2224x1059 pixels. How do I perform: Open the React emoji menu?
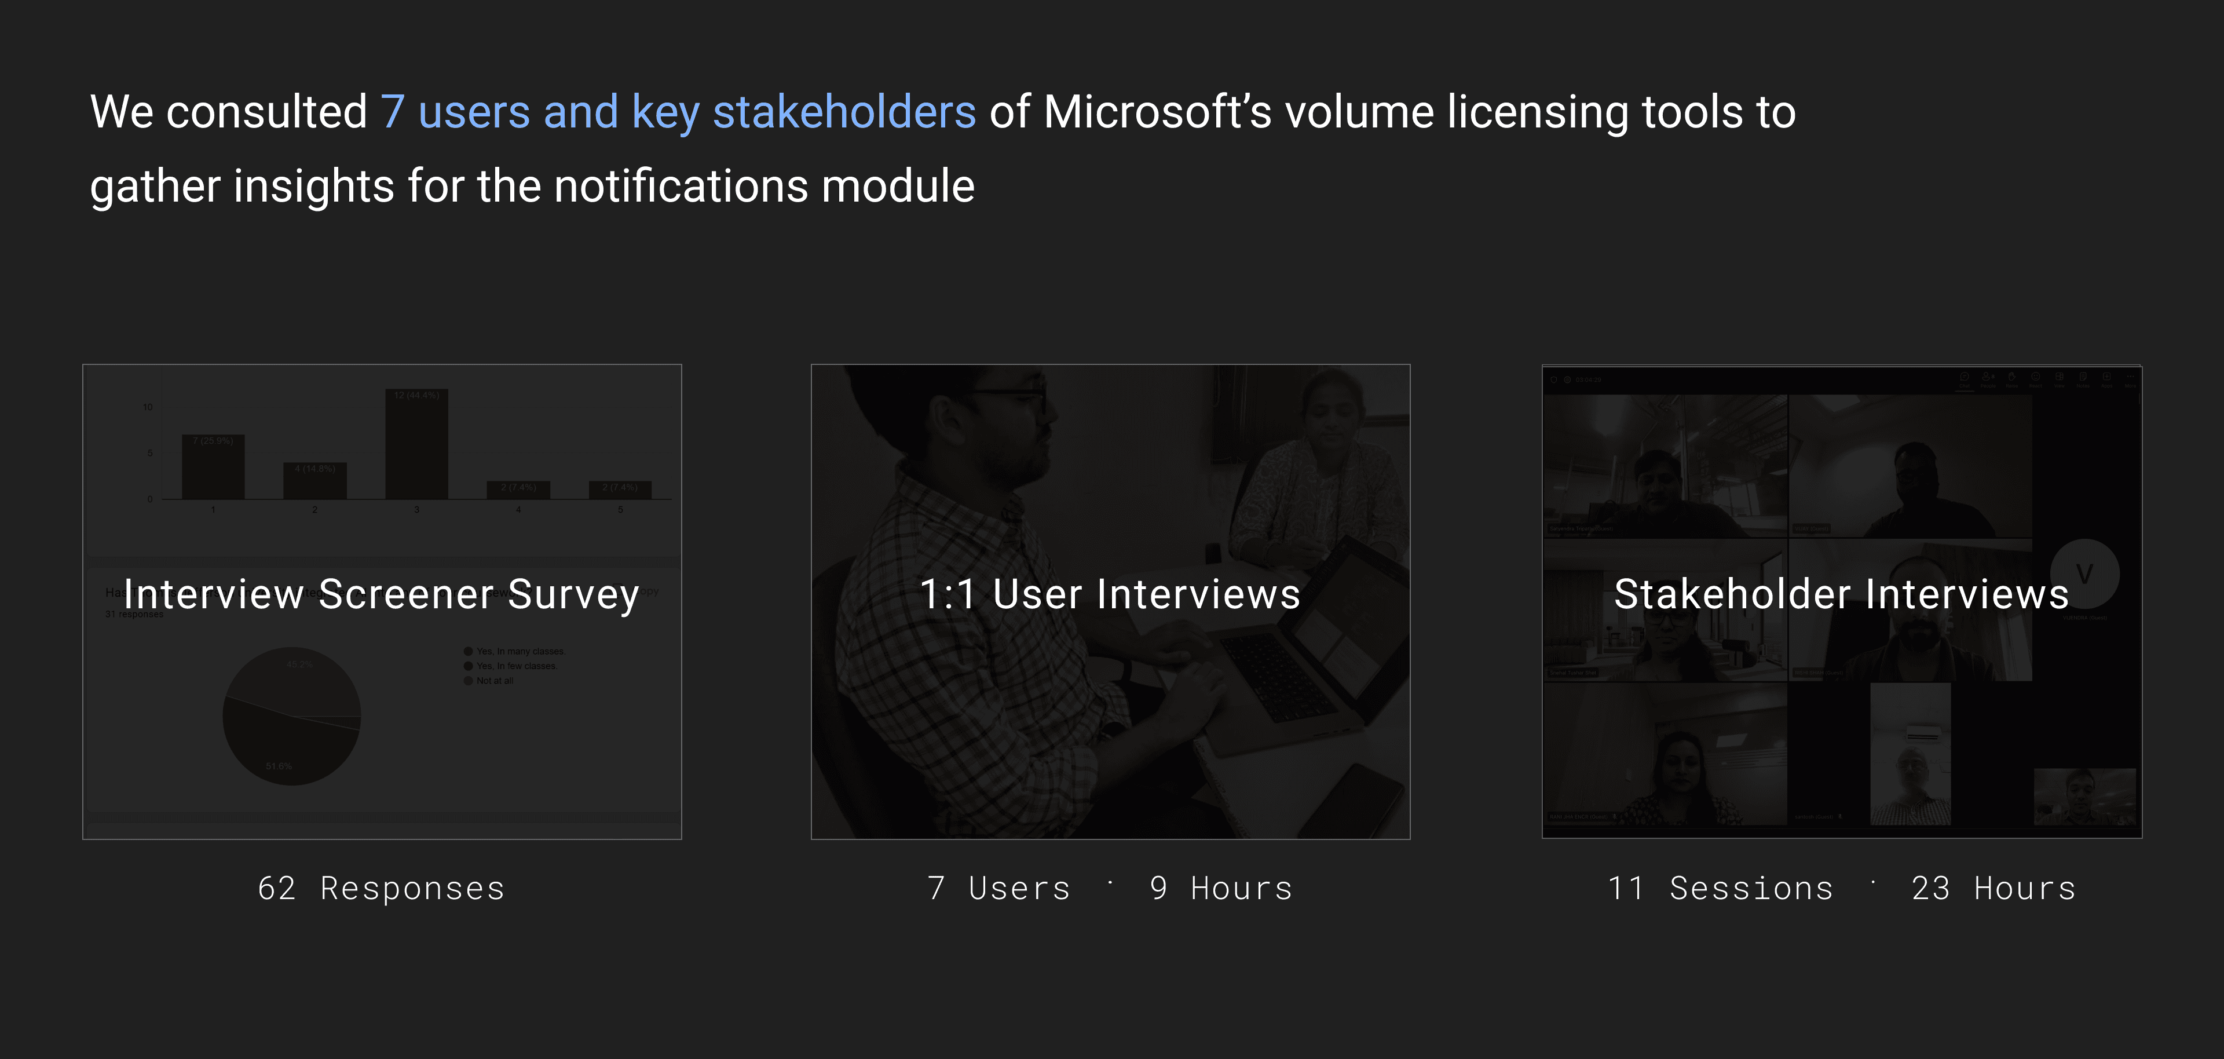coord(2036,378)
